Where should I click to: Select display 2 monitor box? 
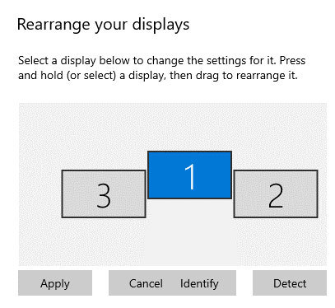point(276,194)
